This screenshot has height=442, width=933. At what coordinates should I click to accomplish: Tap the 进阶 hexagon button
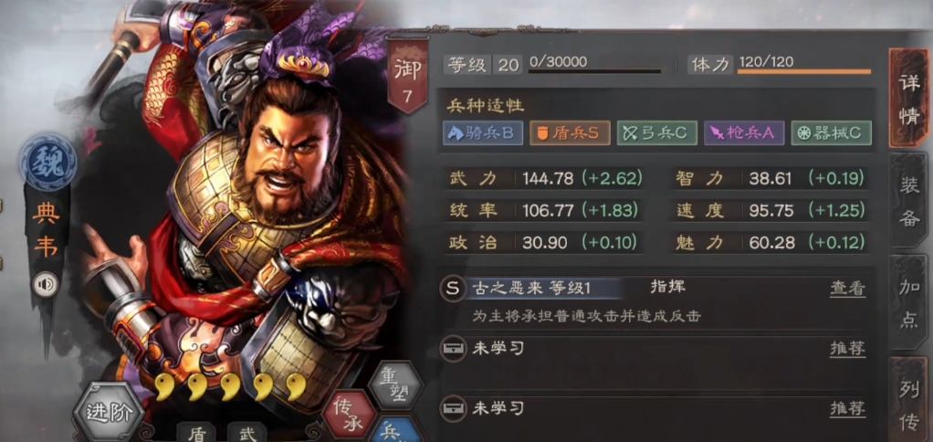110,412
